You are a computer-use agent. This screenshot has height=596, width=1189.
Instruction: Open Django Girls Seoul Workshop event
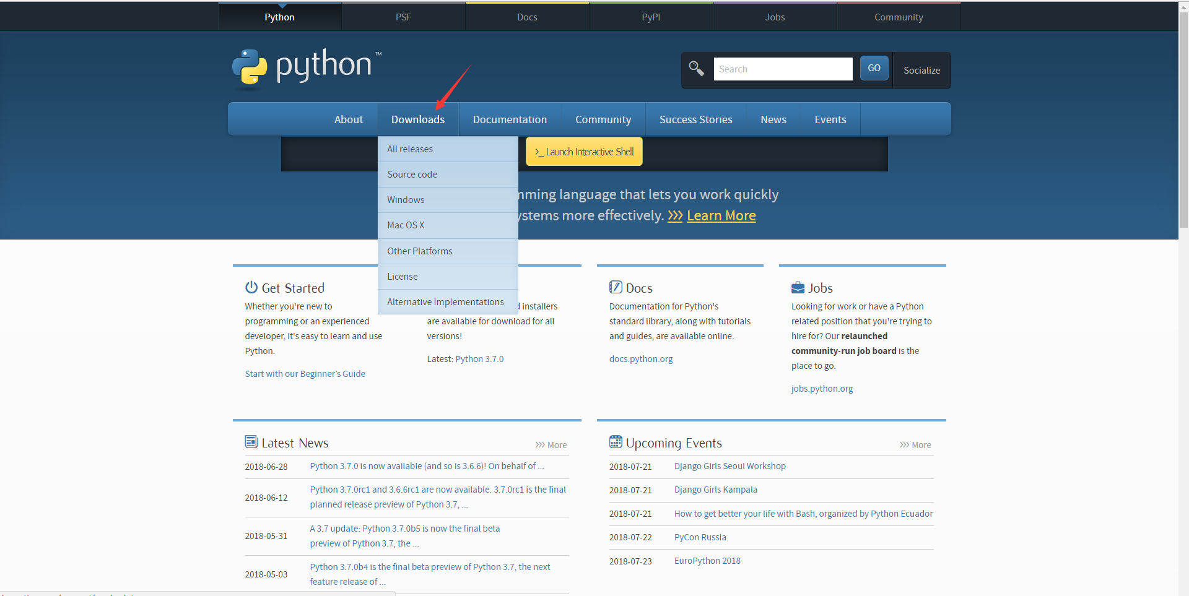tap(730, 466)
